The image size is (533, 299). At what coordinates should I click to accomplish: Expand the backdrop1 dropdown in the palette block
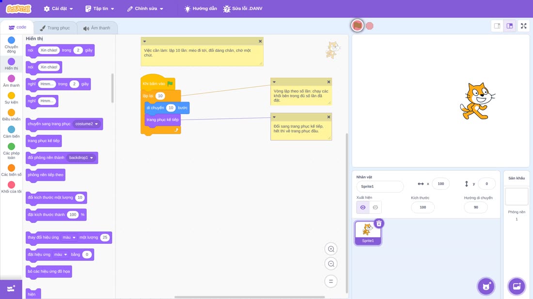[81, 158]
